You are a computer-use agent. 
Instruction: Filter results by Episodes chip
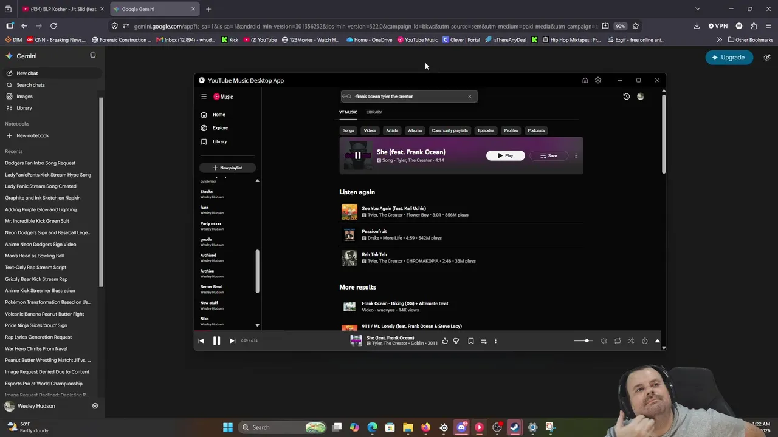(x=486, y=130)
